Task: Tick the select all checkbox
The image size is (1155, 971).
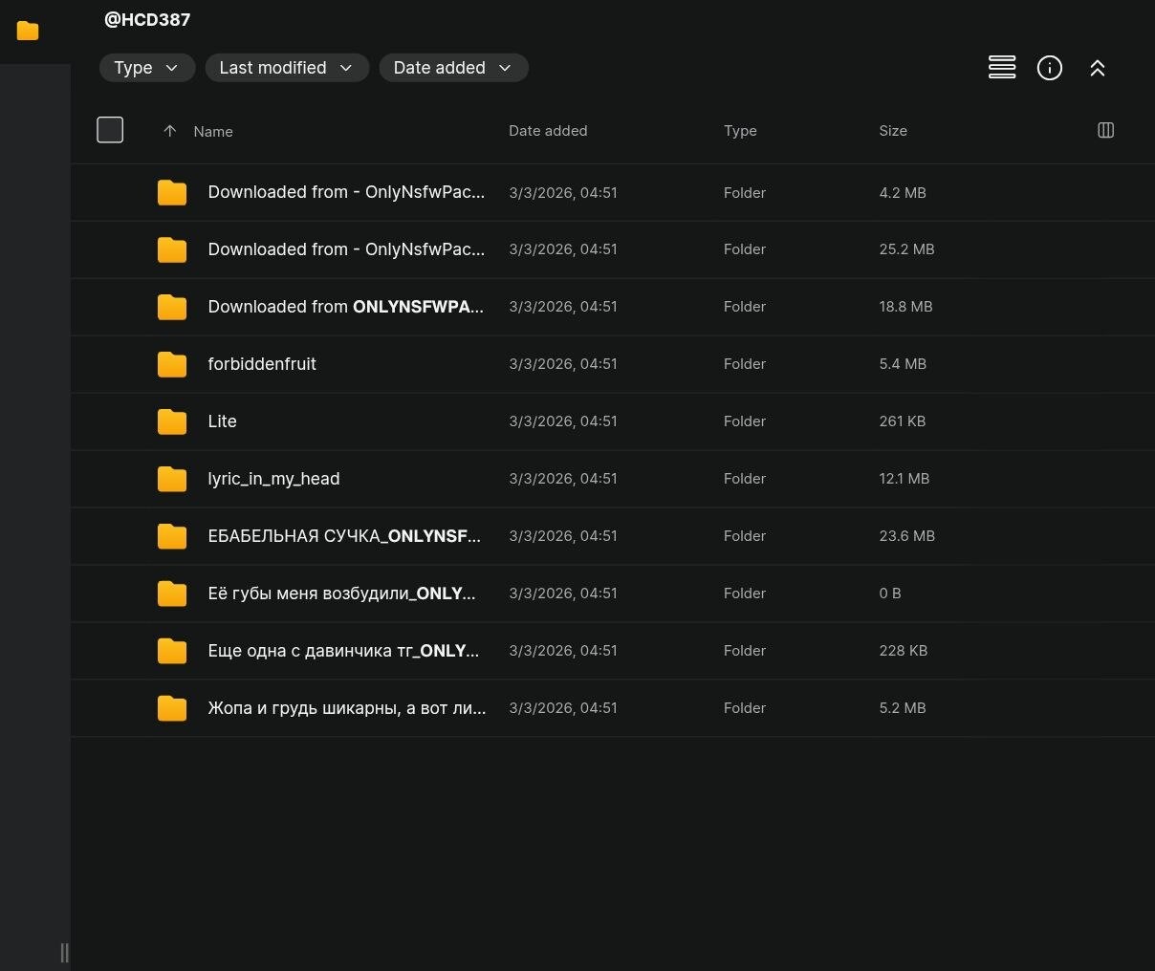Action: click(110, 130)
